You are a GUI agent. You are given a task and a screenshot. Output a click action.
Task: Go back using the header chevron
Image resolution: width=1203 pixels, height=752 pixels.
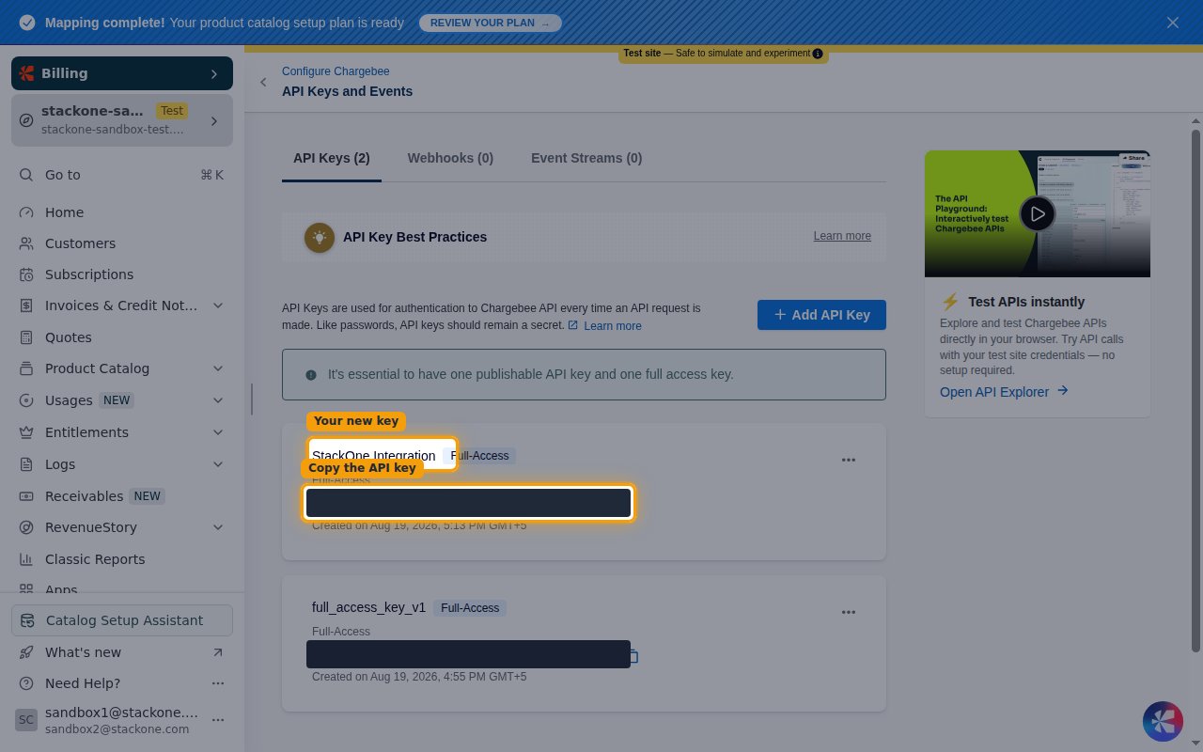tap(263, 82)
